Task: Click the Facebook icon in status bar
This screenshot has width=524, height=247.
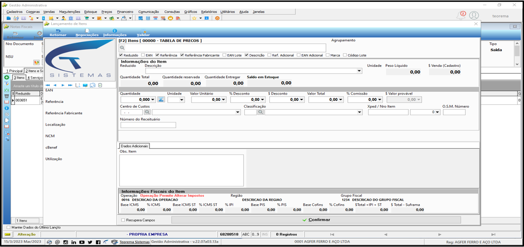Action: point(98,243)
